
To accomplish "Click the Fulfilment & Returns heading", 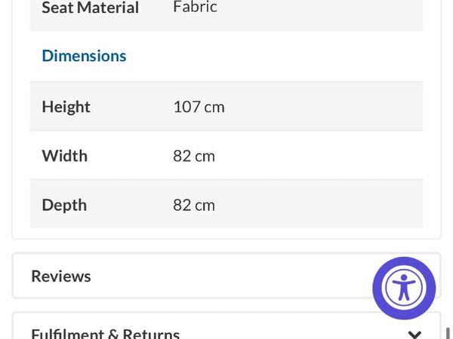I will click(106, 334).
